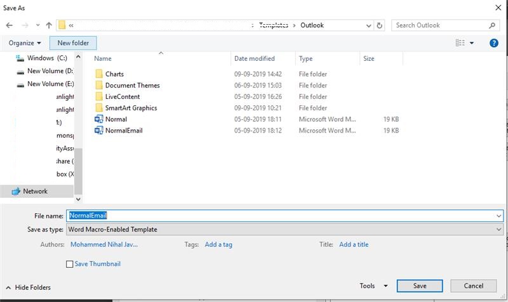This screenshot has width=508, height=302.
Task: Edit the Authors Mohammed Nihal value
Action: point(104,245)
